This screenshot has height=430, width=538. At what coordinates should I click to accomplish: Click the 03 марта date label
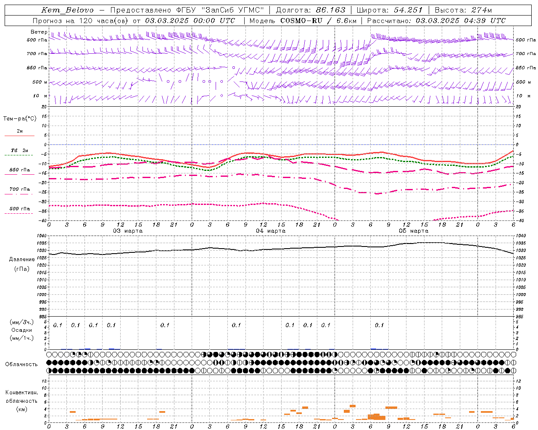click(128, 231)
